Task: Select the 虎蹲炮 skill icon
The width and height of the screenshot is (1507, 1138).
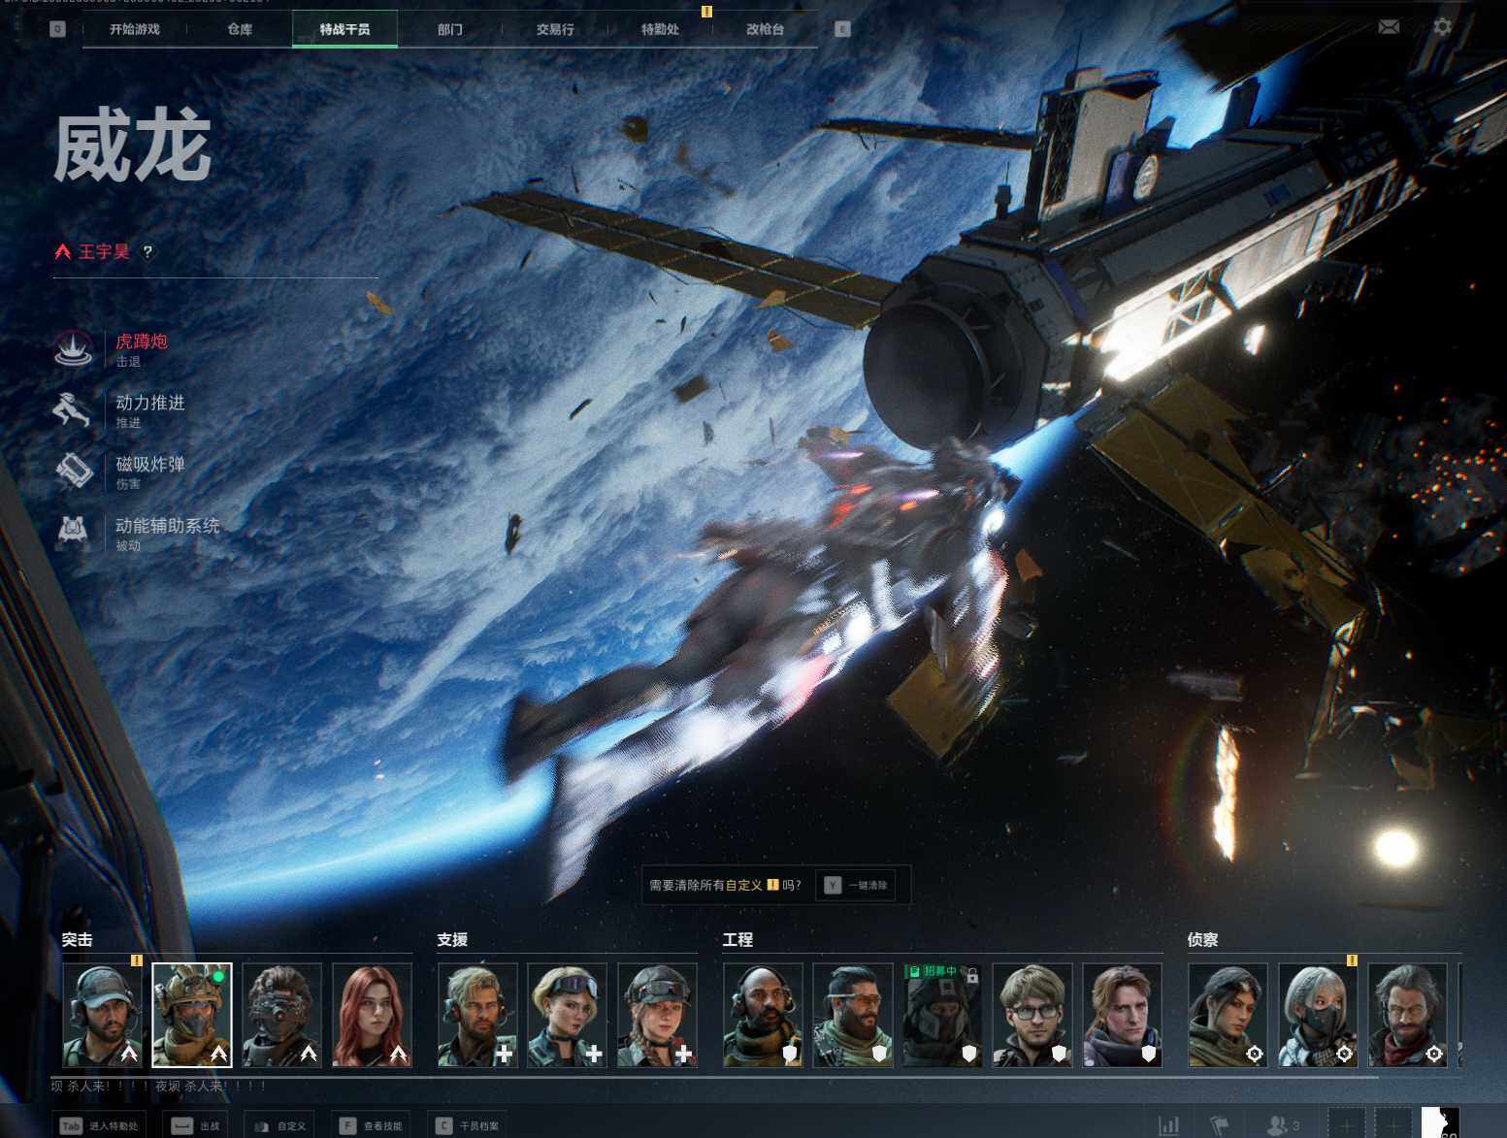Action: 73,348
